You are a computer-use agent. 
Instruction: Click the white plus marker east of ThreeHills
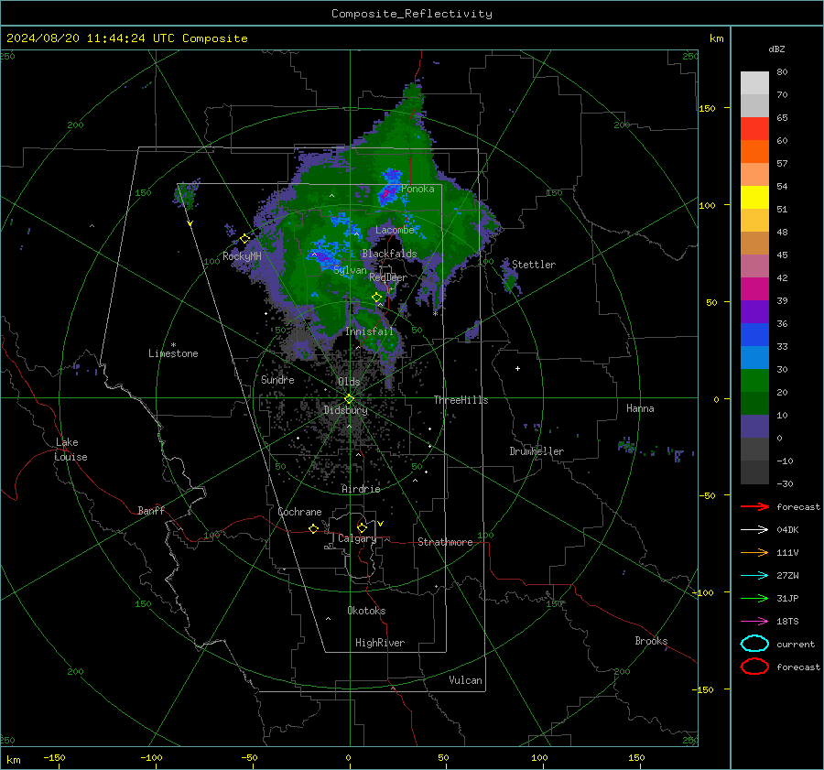517,368
